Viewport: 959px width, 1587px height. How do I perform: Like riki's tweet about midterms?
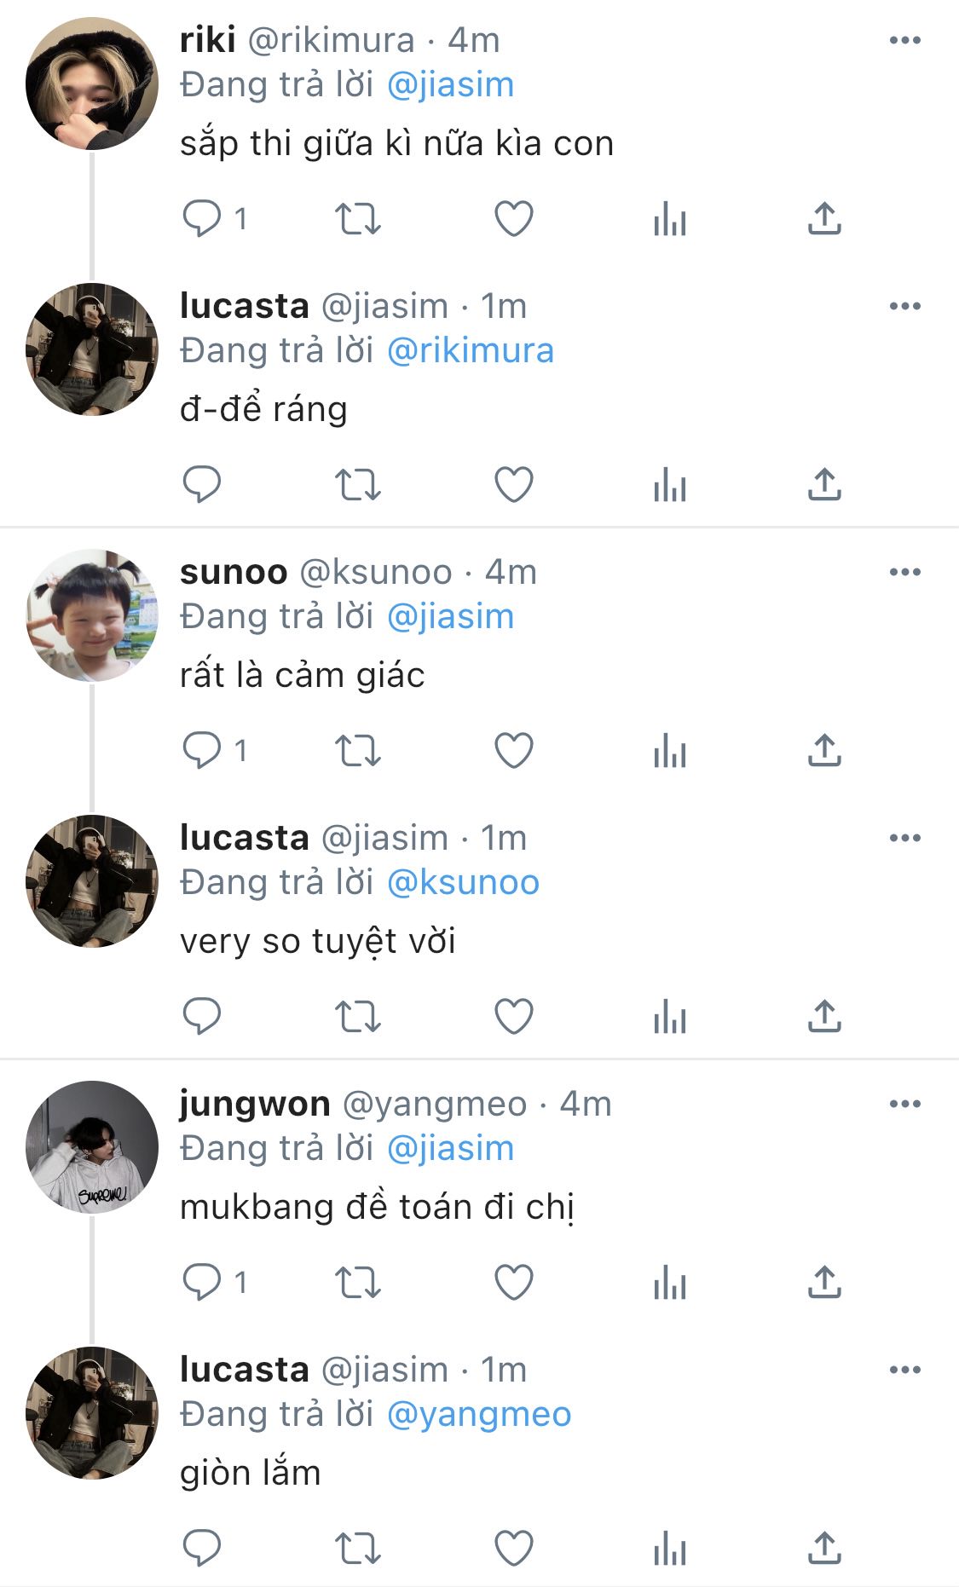pos(514,218)
